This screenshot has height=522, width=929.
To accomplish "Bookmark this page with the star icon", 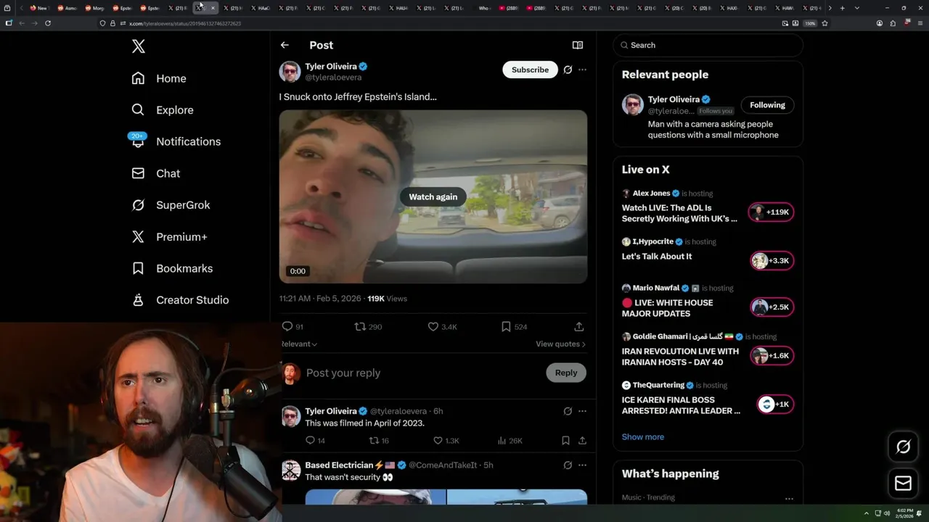I will (824, 23).
